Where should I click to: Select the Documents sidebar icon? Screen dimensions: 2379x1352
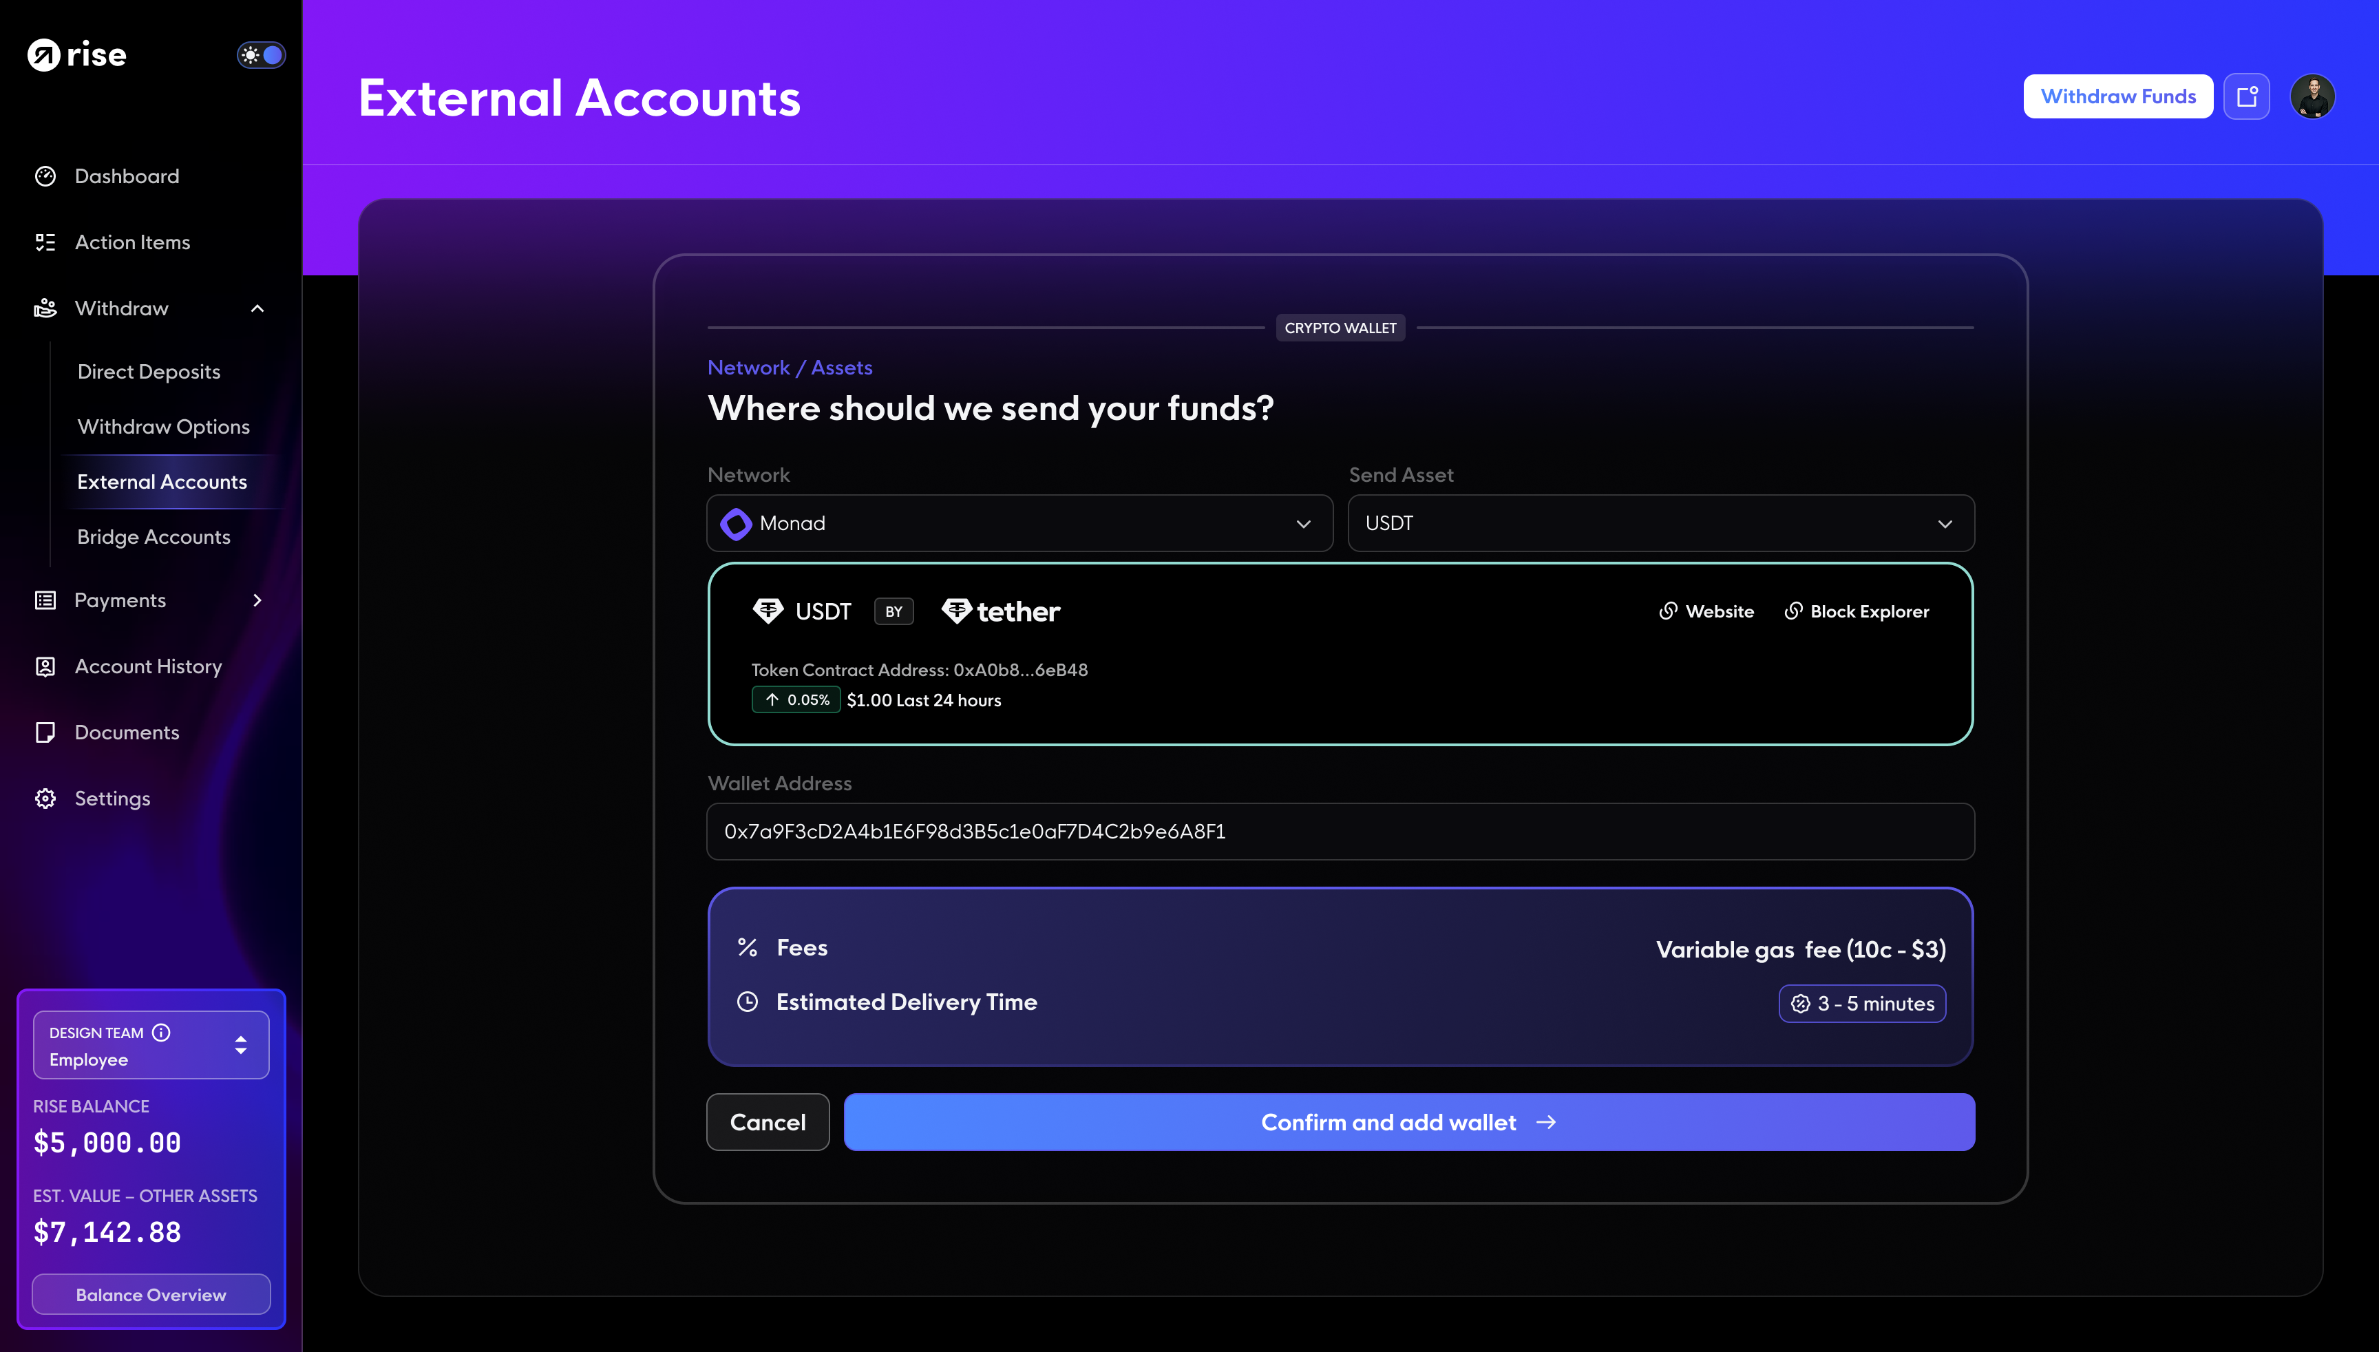[45, 732]
